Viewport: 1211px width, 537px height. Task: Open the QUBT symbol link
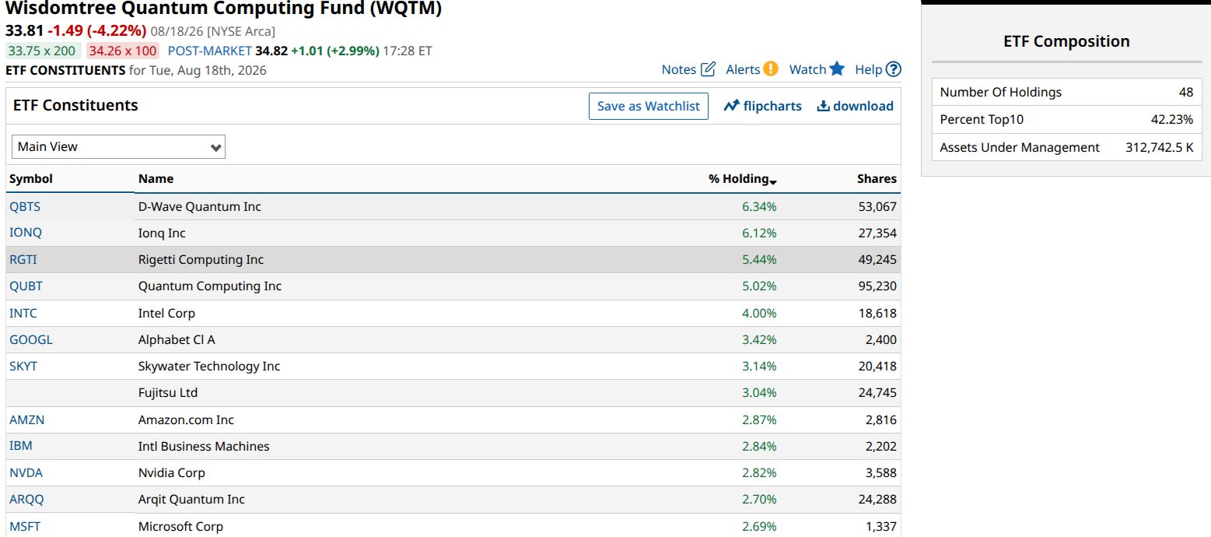click(x=26, y=286)
